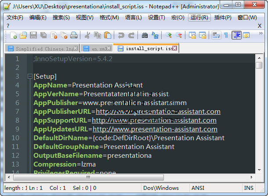The height and width of the screenshot is (196, 268).
Task: Close the en.xml tab
Action: click(109, 48)
